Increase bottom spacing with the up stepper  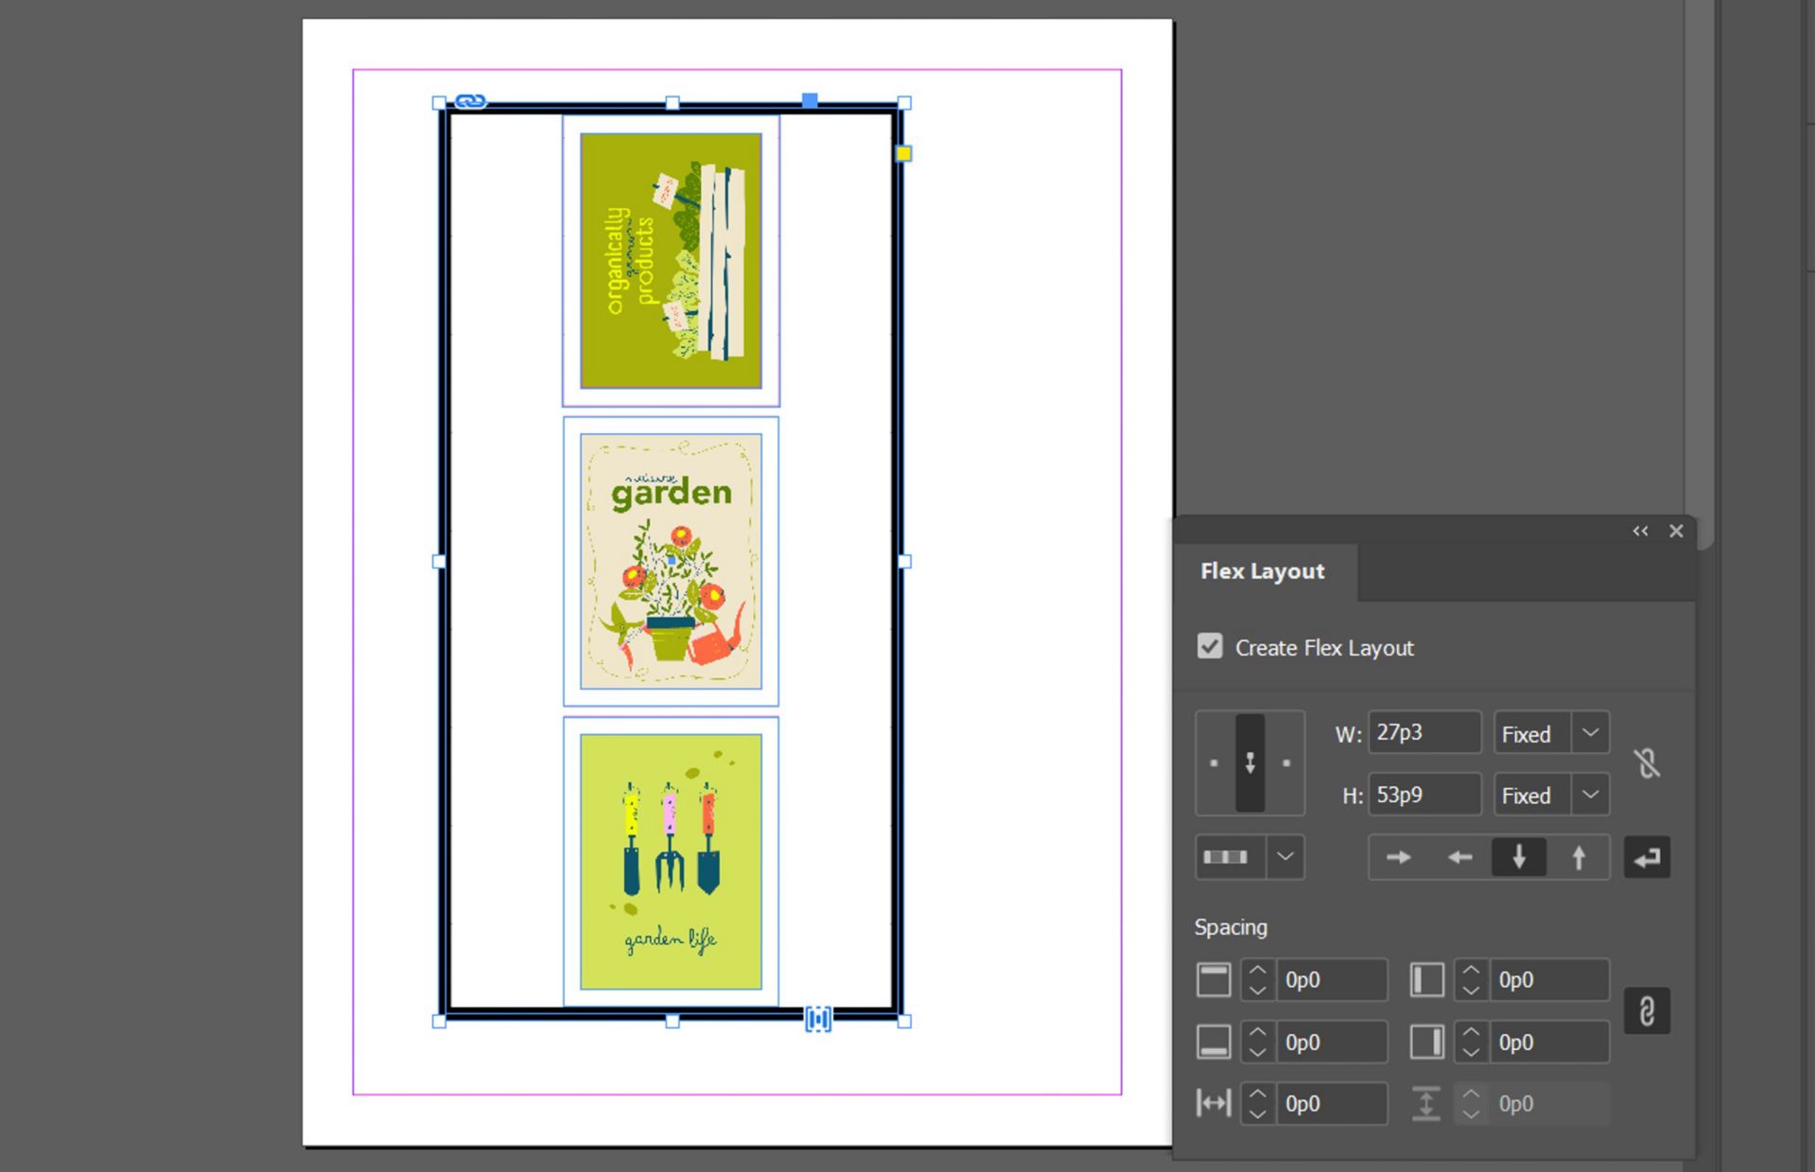(1257, 1033)
